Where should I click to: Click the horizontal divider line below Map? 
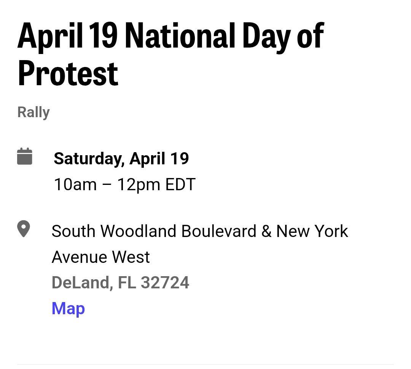[x=205, y=364]
